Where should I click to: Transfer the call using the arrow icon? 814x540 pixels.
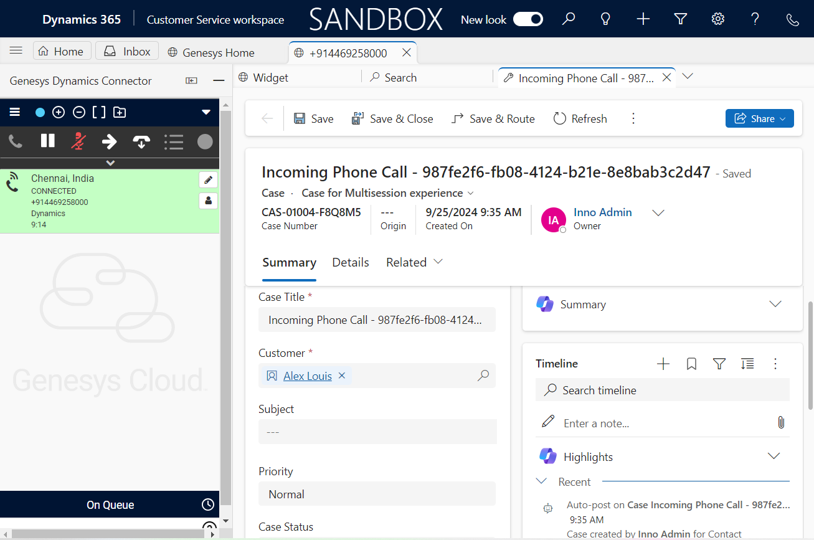[109, 141]
